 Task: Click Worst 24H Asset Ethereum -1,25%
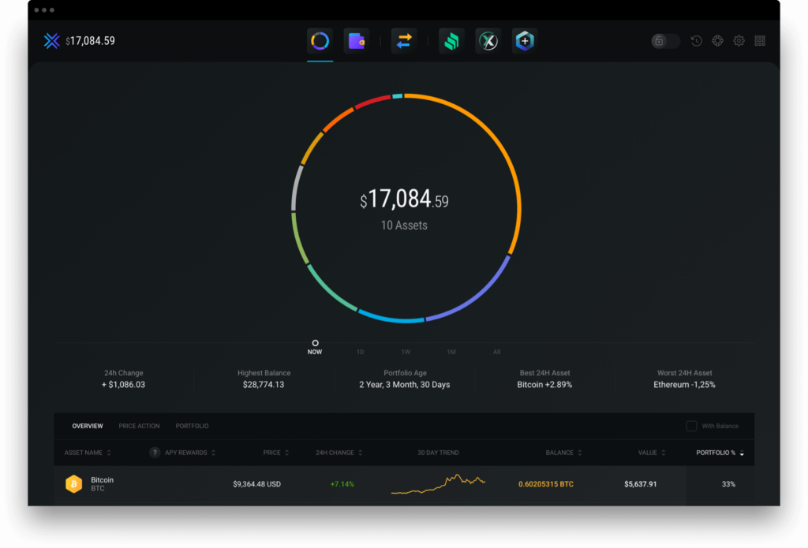684,384
